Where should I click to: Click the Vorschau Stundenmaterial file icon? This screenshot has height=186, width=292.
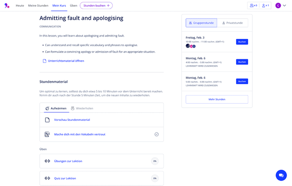(x=47, y=120)
